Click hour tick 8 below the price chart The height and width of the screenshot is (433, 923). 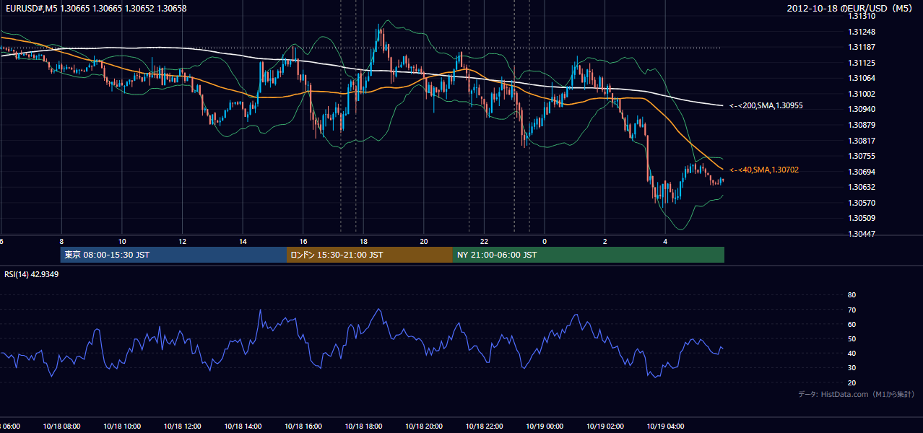61,241
